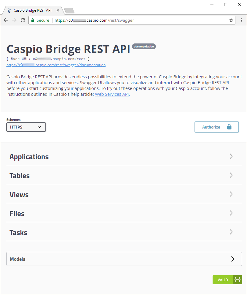Expand the Tasks section
This screenshot has width=247, height=295.
pos(124,232)
